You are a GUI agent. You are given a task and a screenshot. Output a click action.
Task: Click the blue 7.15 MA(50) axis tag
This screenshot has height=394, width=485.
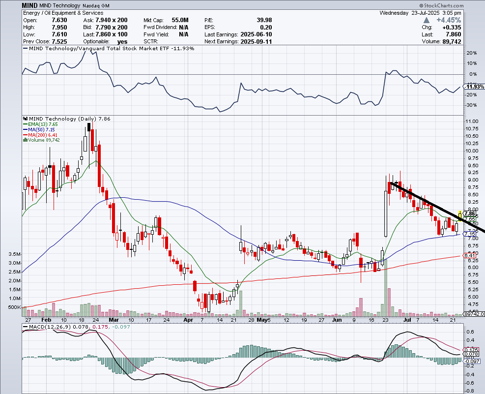pos(470,234)
